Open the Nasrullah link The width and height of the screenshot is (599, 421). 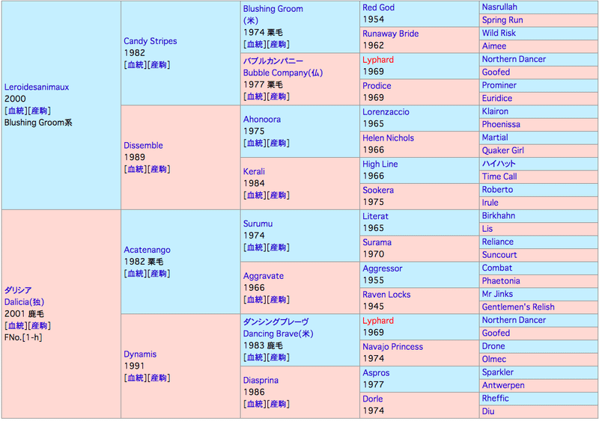(499, 7)
